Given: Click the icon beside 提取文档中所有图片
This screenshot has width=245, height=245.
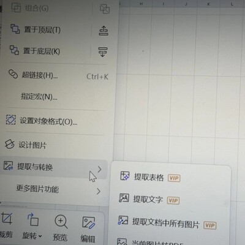Looking at the screenshot, I should coord(123,221).
